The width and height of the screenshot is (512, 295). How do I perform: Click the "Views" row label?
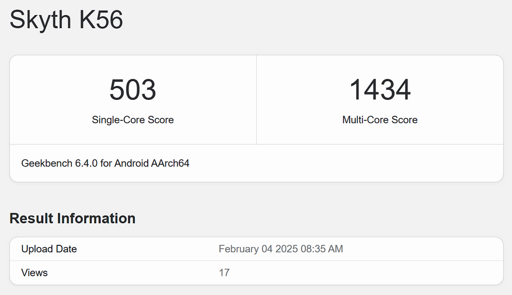[x=34, y=273]
